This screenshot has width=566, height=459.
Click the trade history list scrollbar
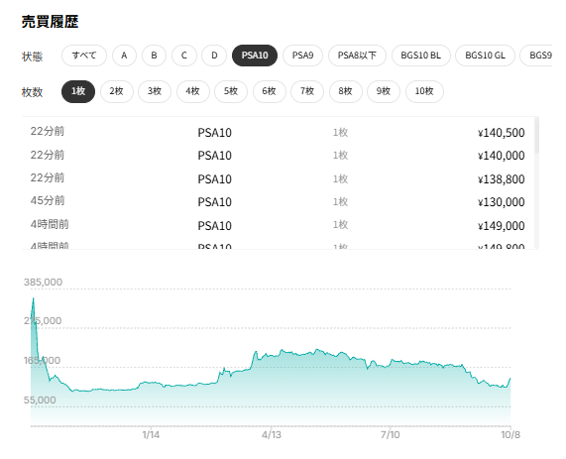pyautogui.click(x=536, y=136)
